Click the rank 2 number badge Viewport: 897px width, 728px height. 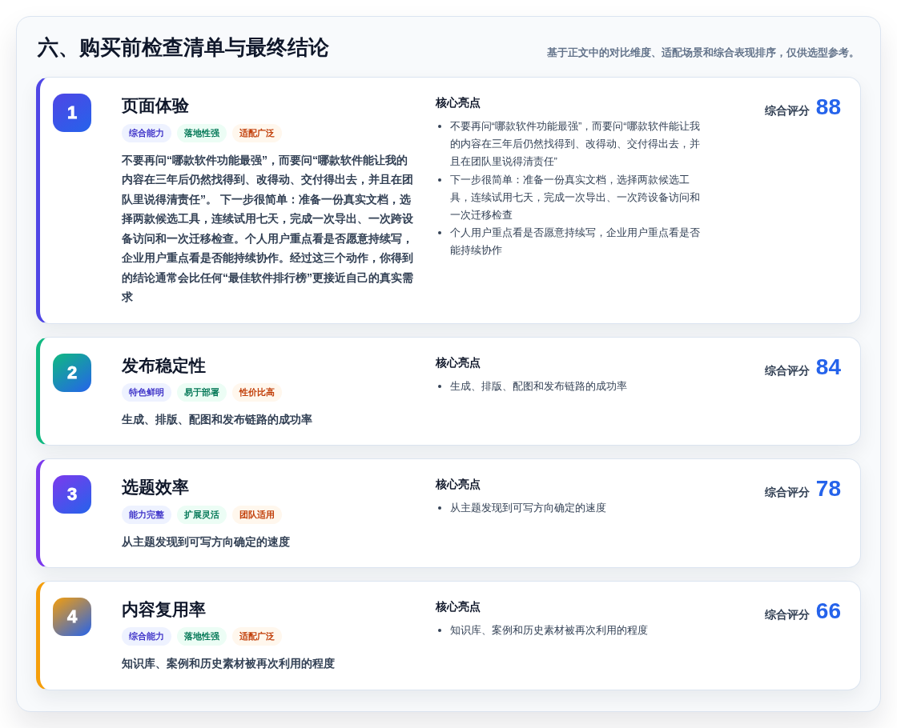(72, 373)
